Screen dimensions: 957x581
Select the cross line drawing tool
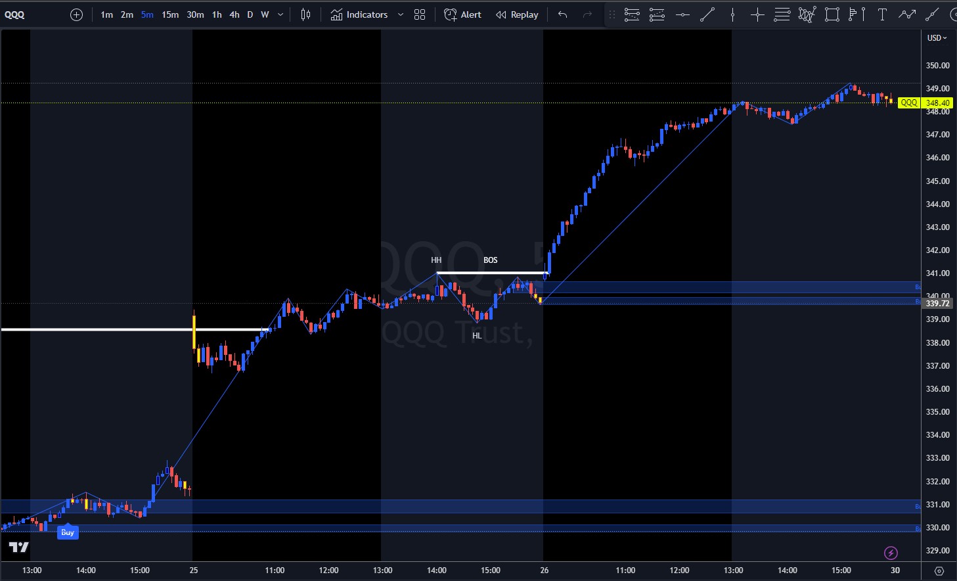point(757,14)
